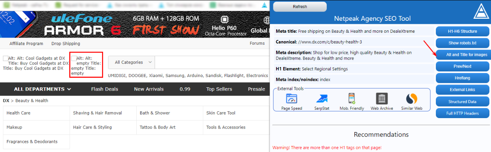Open the SerpStat external tool
Image resolution: width=491 pixels, height=152 pixels.
pyautogui.click(x=322, y=101)
